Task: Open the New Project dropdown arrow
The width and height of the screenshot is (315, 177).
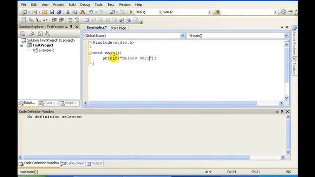Action: pyautogui.click(x=29, y=12)
